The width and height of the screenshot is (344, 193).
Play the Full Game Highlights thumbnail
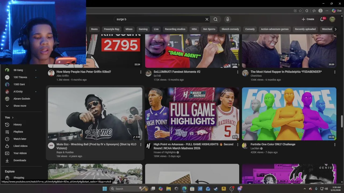pos(192,114)
